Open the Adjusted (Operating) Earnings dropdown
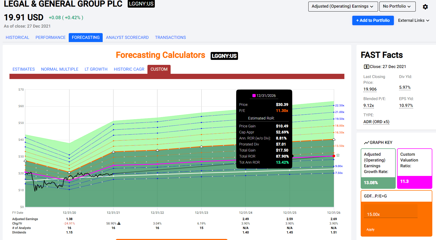 343,7
